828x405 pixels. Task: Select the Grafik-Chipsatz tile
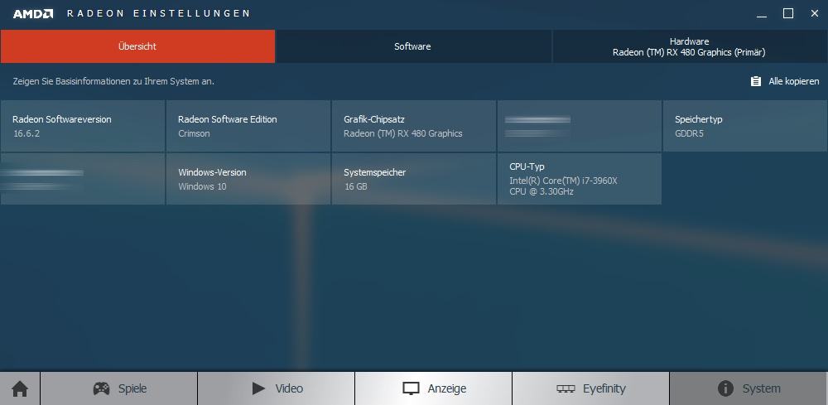(x=414, y=126)
